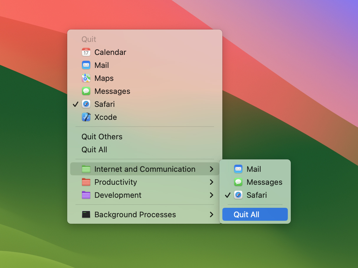The height and width of the screenshot is (268, 358).
Task: Select Maps to quit it
Action: 145,78
